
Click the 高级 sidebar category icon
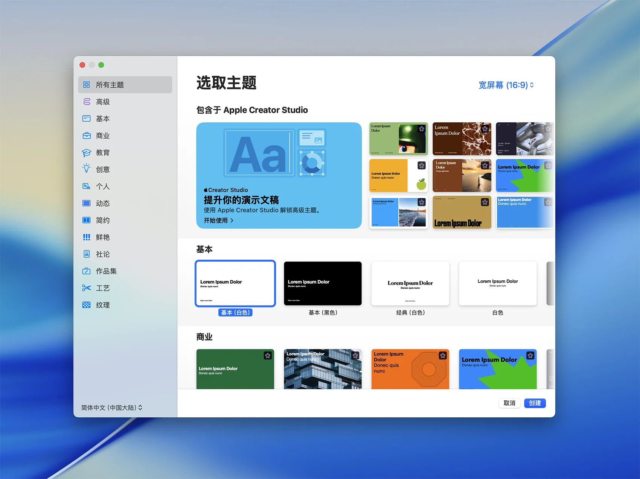click(87, 102)
